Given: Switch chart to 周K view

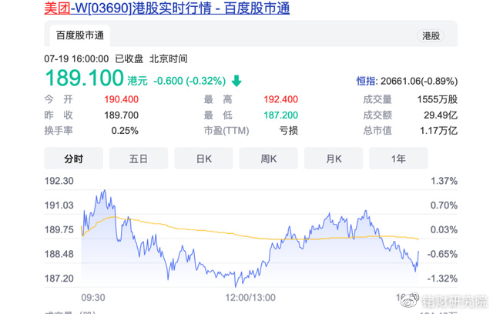Looking at the screenshot, I should 269,159.
